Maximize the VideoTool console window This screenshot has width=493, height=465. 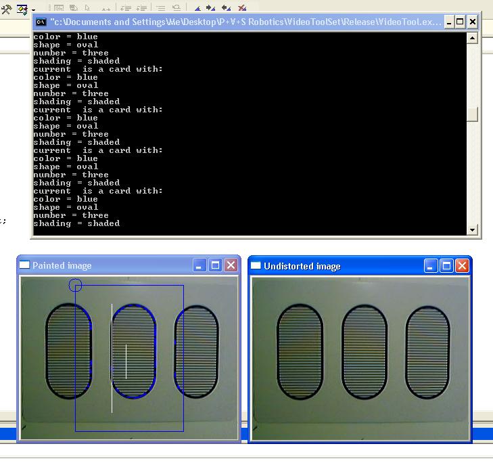point(460,22)
